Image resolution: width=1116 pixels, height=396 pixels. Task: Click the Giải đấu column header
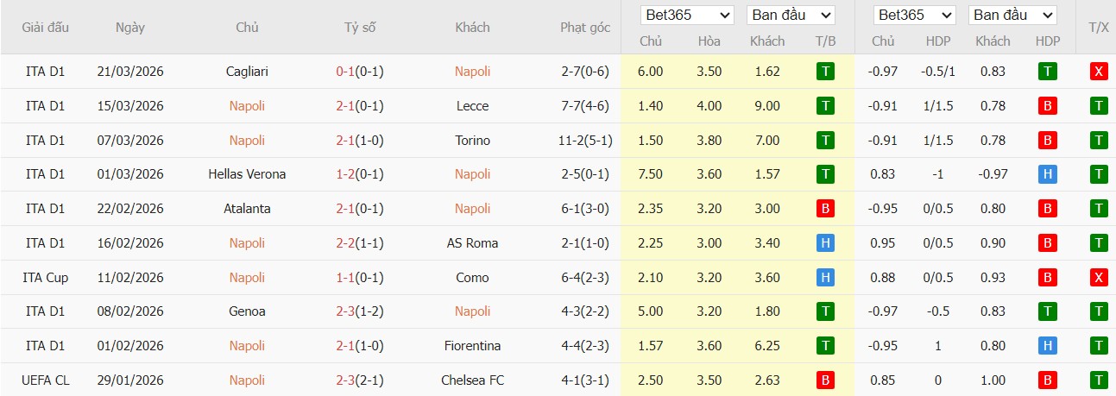46,28
